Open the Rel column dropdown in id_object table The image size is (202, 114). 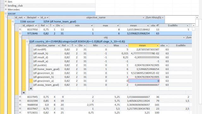point(47,26)
